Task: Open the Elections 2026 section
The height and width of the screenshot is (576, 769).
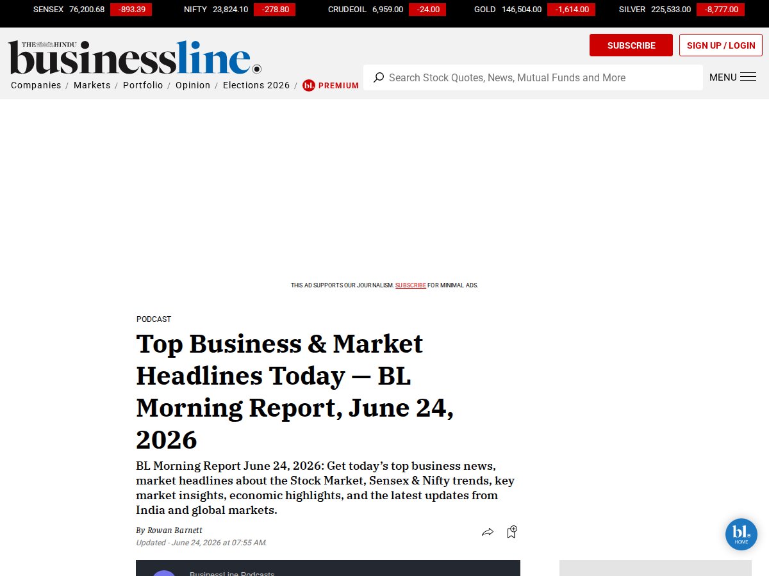Action: [256, 85]
